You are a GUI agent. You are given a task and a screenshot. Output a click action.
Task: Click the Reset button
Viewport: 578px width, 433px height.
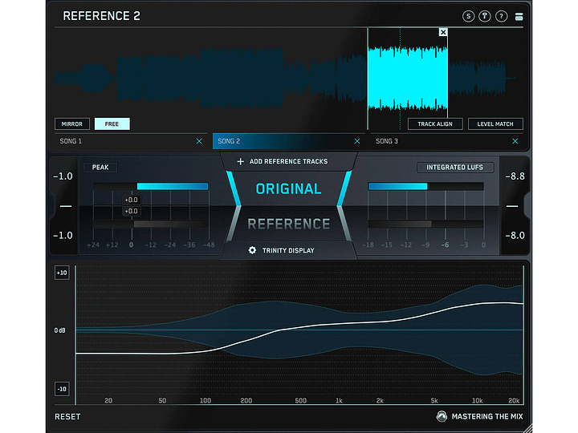click(67, 417)
